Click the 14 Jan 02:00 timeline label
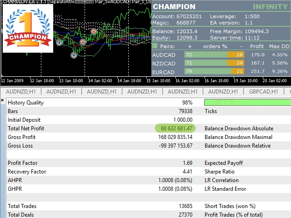 [x=100, y=81]
